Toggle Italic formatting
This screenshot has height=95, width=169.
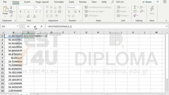point(24,12)
